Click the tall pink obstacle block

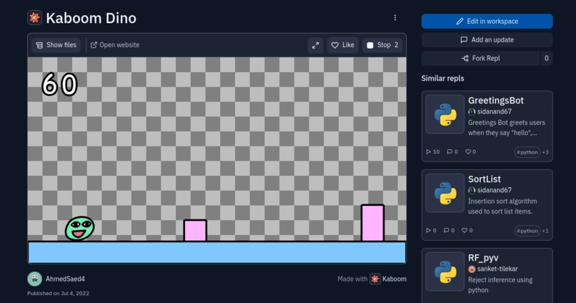372,222
